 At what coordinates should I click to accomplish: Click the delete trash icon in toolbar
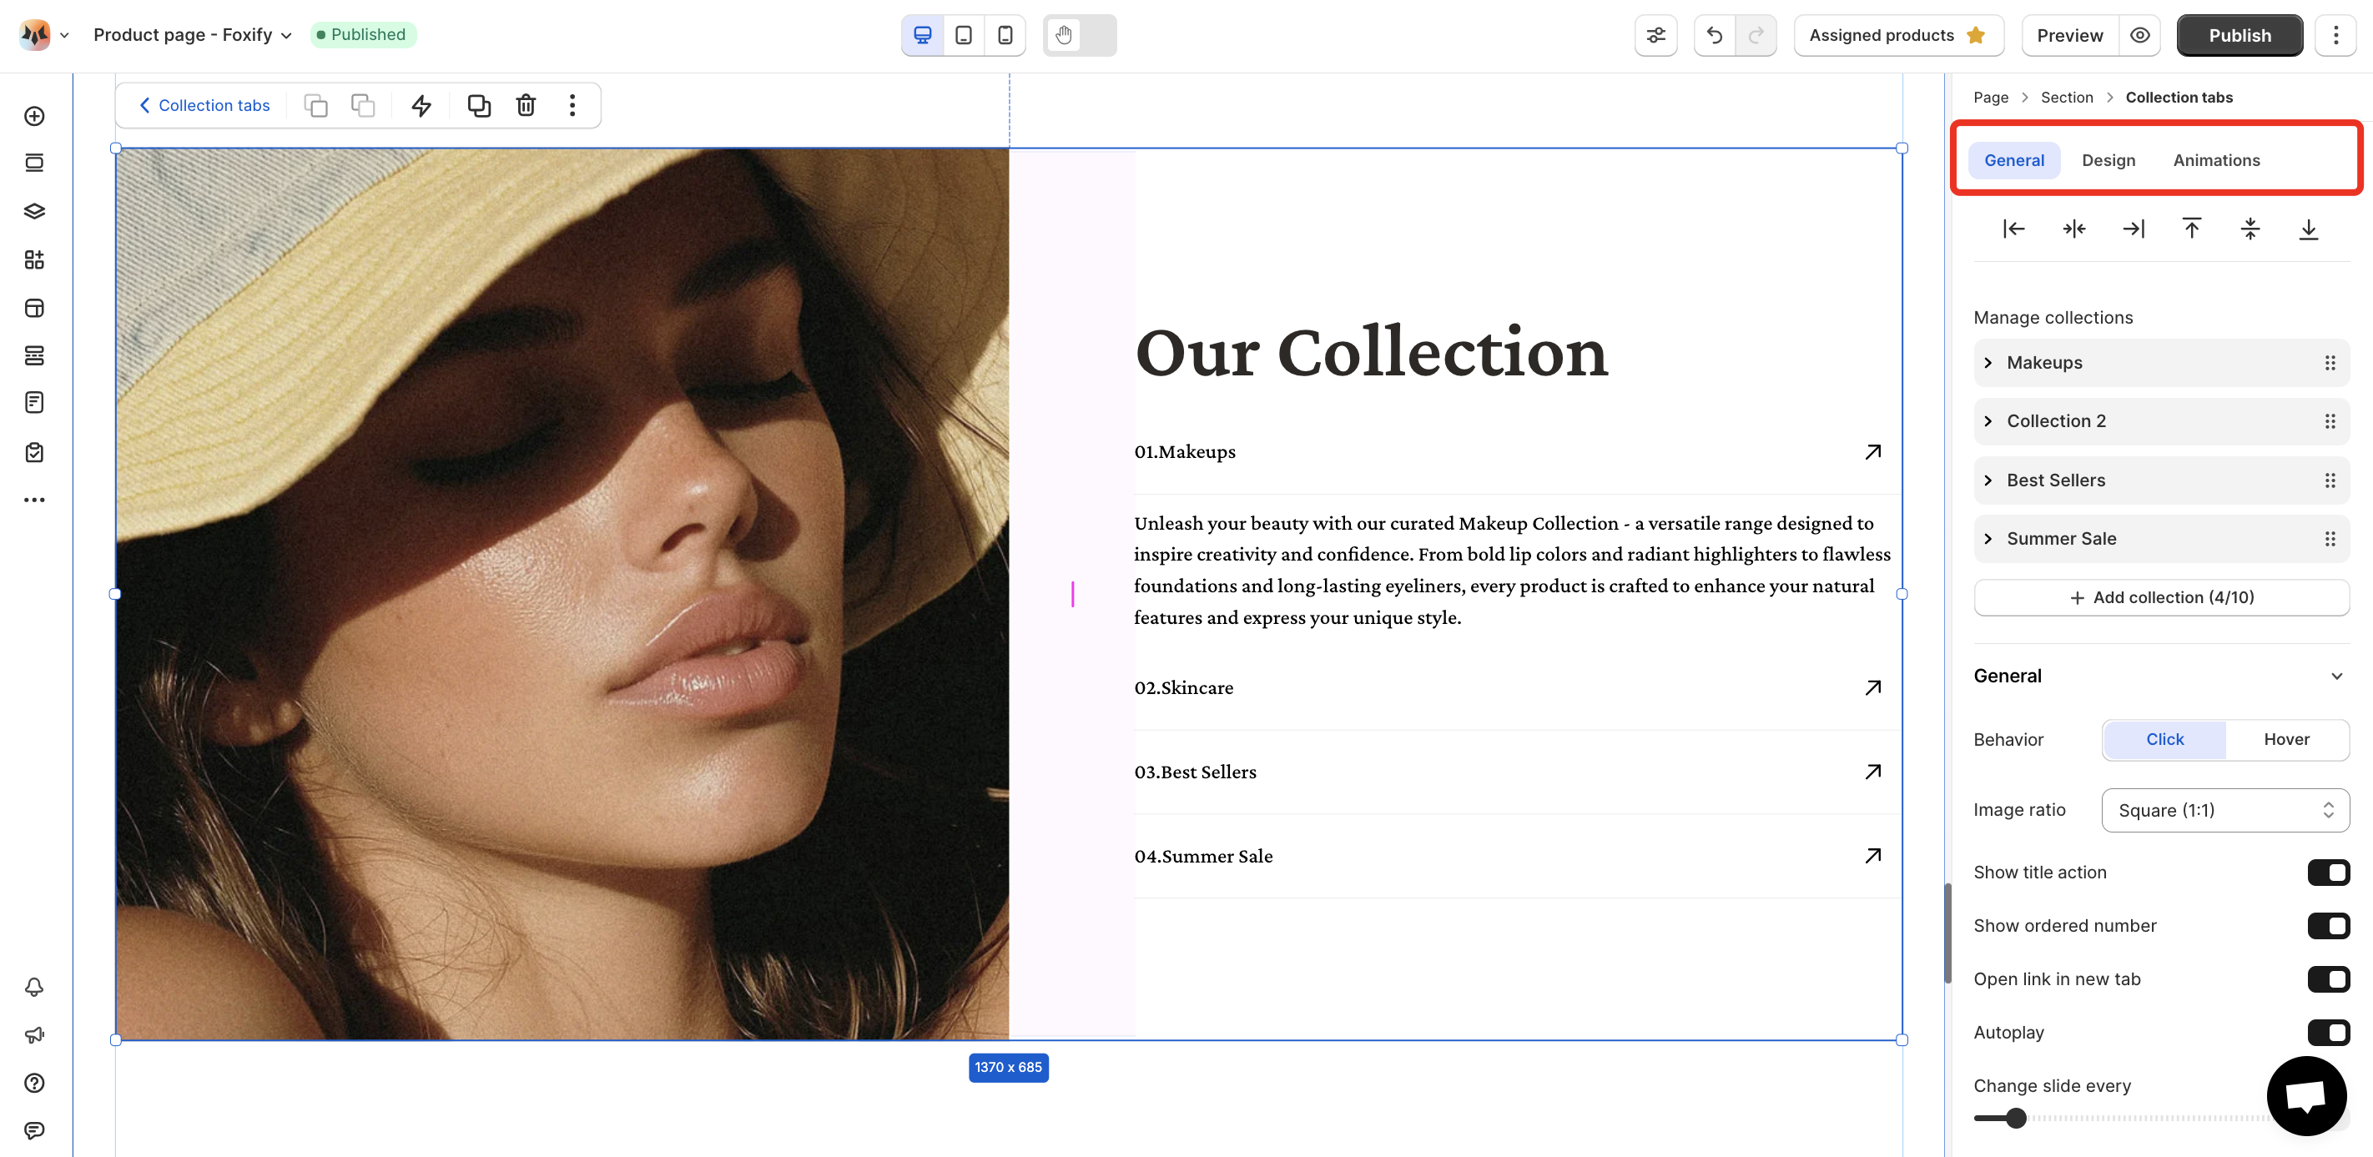(525, 105)
